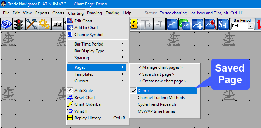Expand the Bar Time Period submenu
This screenshot has width=261, height=128.
point(96,44)
